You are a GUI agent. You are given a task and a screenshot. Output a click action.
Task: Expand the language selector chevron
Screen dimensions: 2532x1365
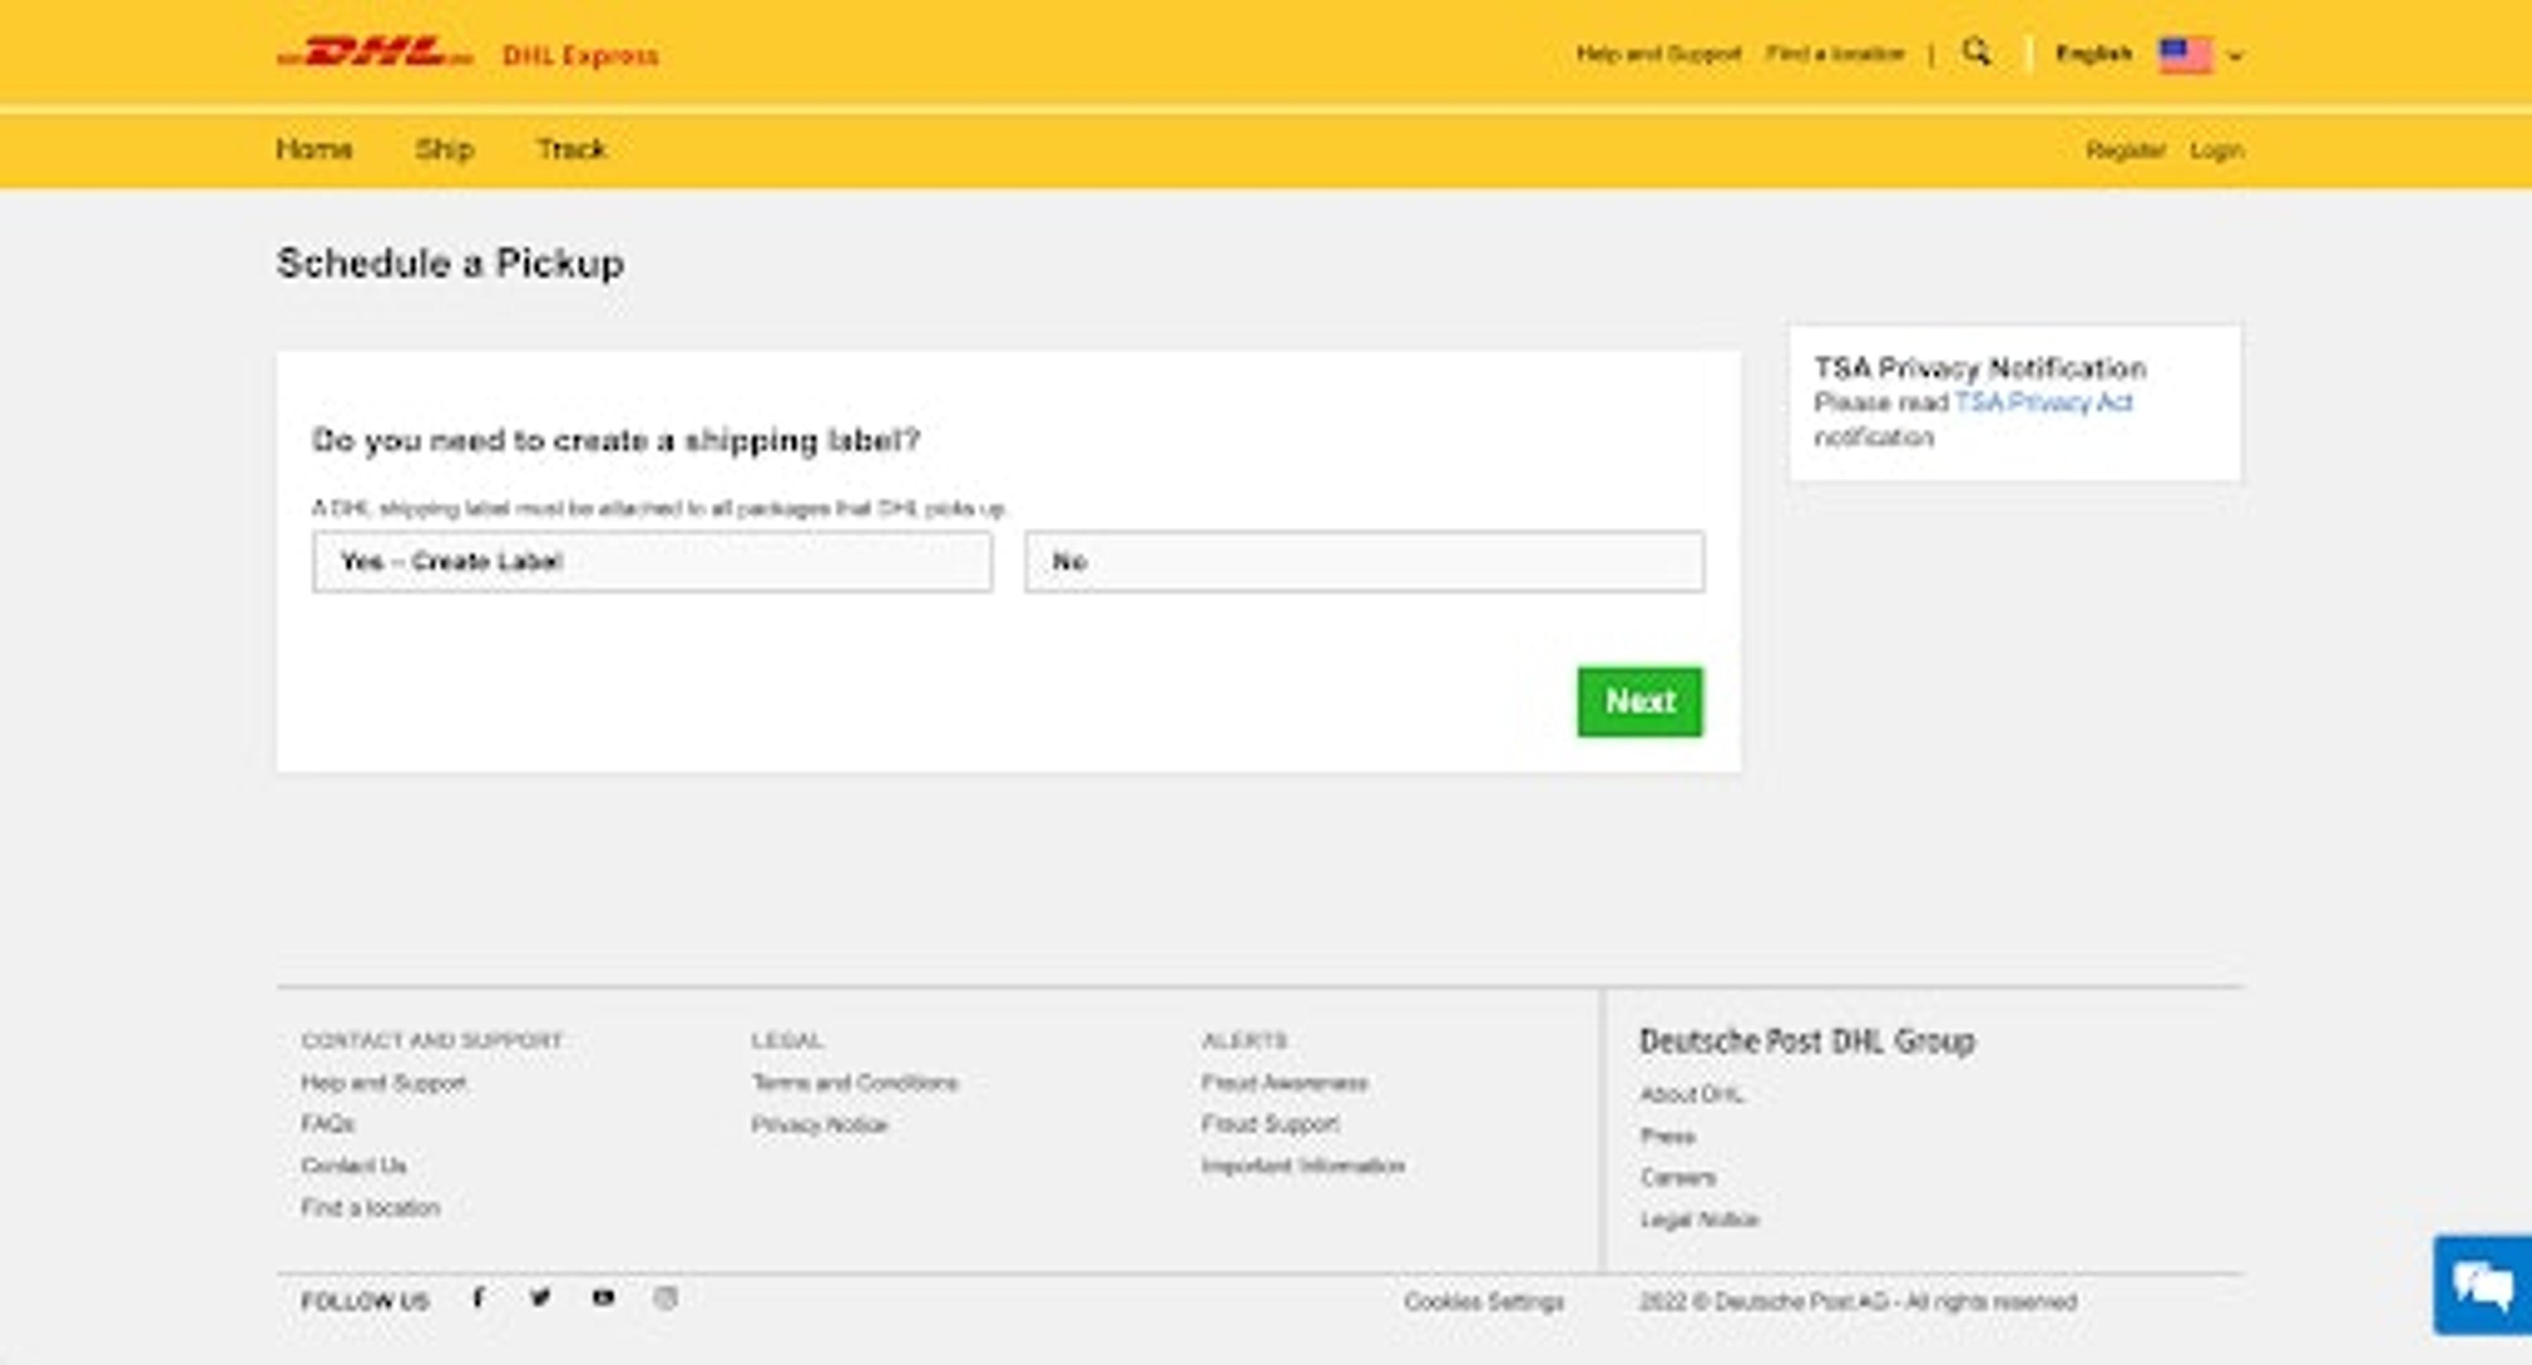tap(2235, 56)
